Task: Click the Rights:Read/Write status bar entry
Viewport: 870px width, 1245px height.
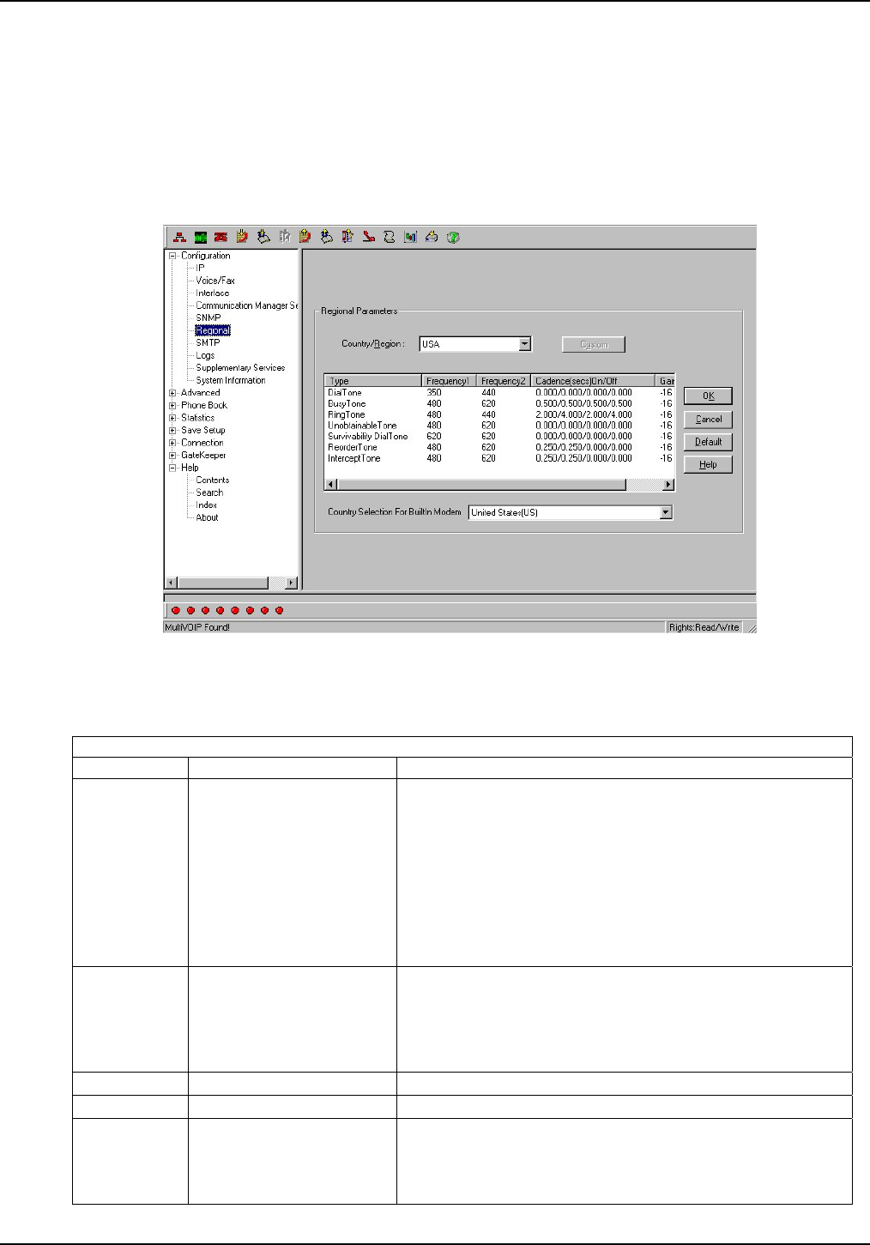Action: pyautogui.click(x=704, y=627)
